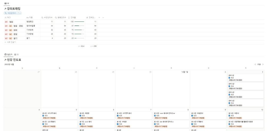The width and height of the screenshot is (267, 131).
Task: Open the 인강 진도표 database title
Action: 14,60
